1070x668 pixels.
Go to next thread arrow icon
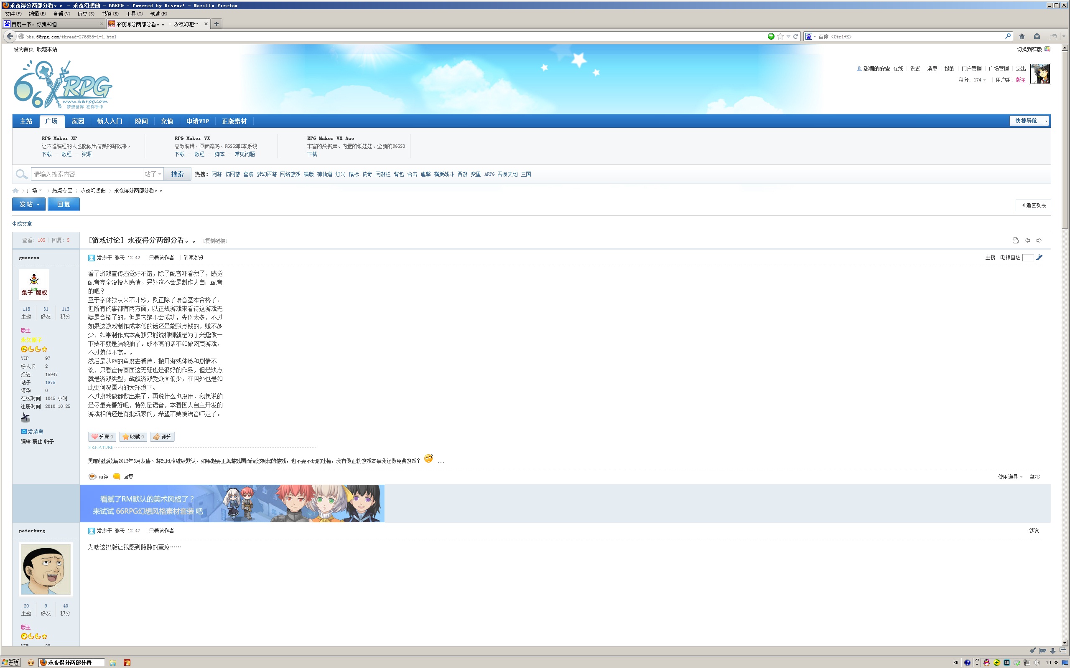tap(1039, 240)
